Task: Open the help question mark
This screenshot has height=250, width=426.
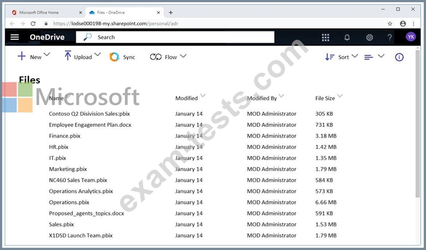Action: (390, 38)
